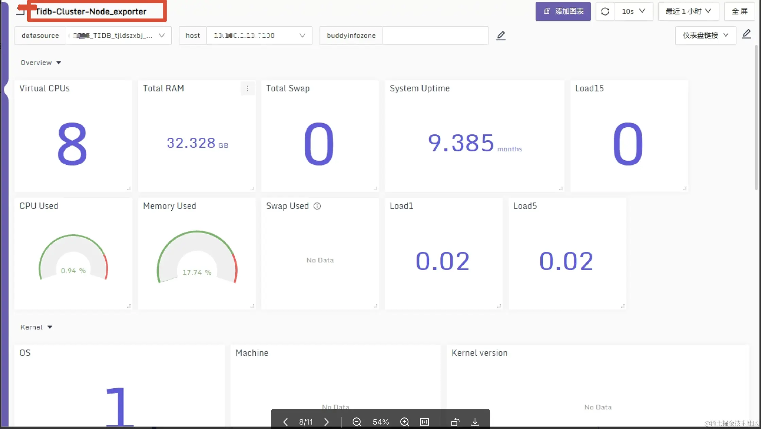
Task: Click the 添加图表 button
Action: click(563, 12)
